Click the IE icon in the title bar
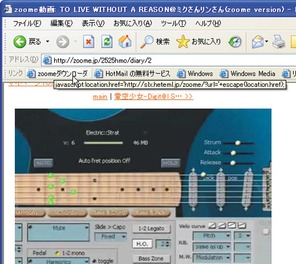The image size is (296, 264). point(8,9)
